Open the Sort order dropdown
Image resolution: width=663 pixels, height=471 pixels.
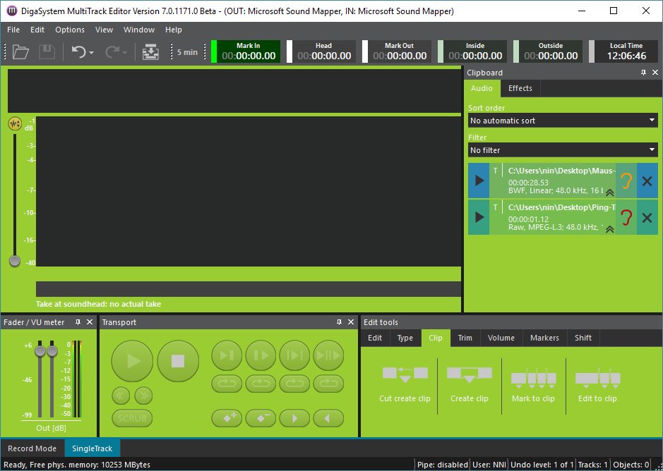coord(563,121)
